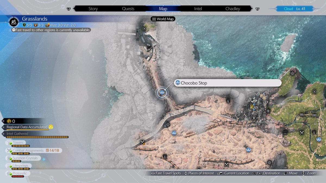
Task: Click the Cloud Lv. 41 character panel
Action: 294,9
